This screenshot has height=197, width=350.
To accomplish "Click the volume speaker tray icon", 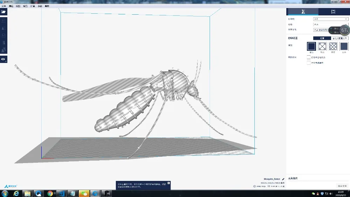I will [331, 194].
